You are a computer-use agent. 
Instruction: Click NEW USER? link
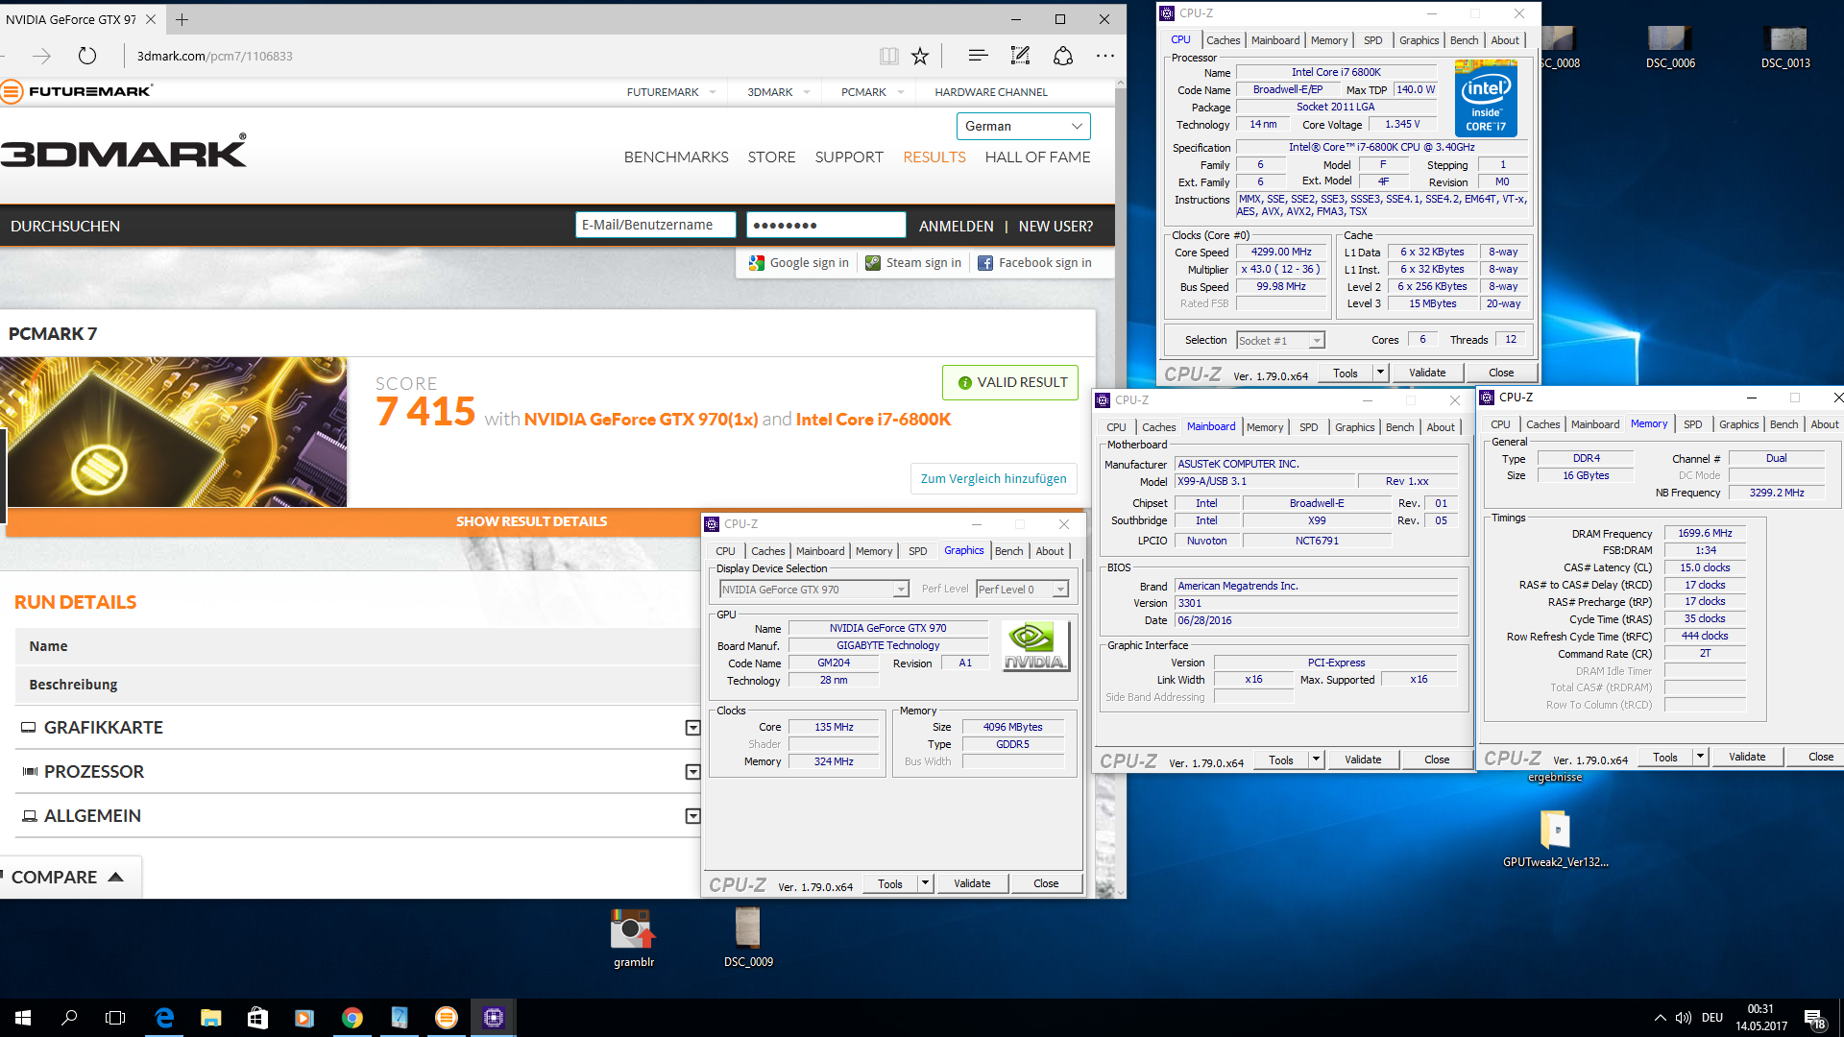[1055, 226]
